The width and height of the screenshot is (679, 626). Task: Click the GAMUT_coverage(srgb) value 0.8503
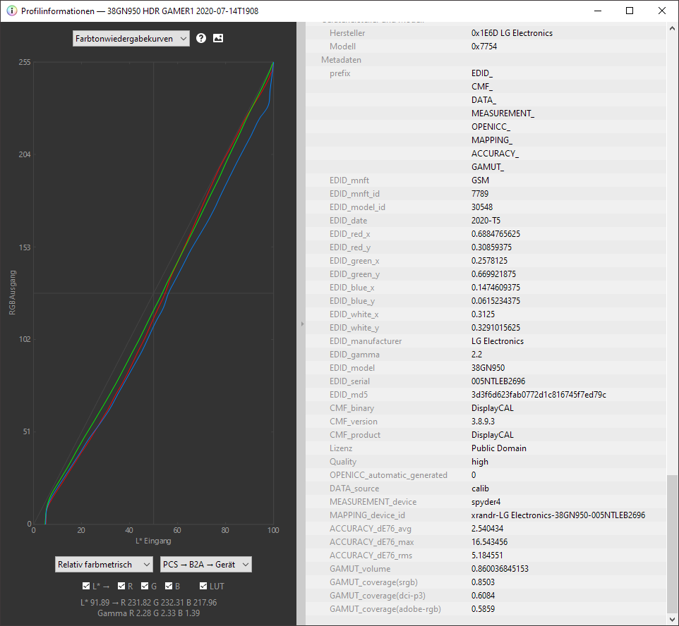click(x=483, y=583)
